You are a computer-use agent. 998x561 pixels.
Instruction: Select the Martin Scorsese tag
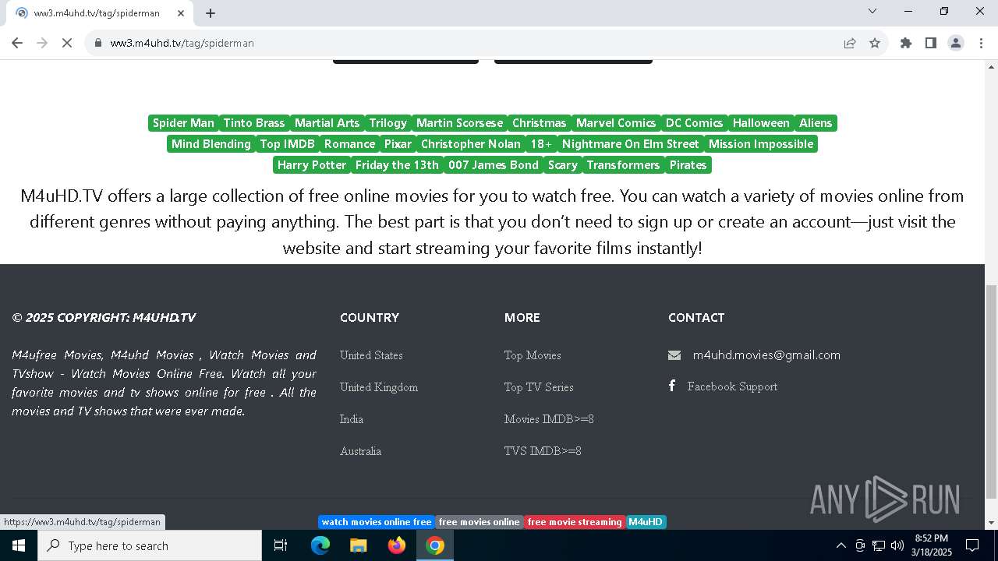click(459, 123)
